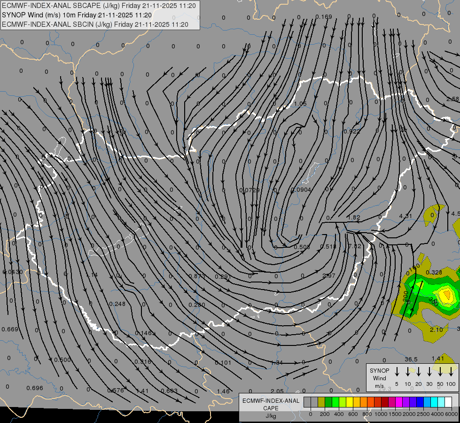The width and height of the screenshot is (460, 423).
Task: Click the 50 m/s wind arrow in SYNOP legend
Action: point(440,371)
